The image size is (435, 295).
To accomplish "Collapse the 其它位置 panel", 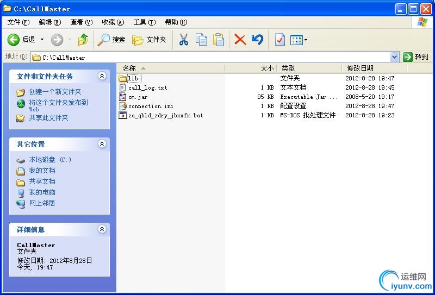I will tap(102, 143).
